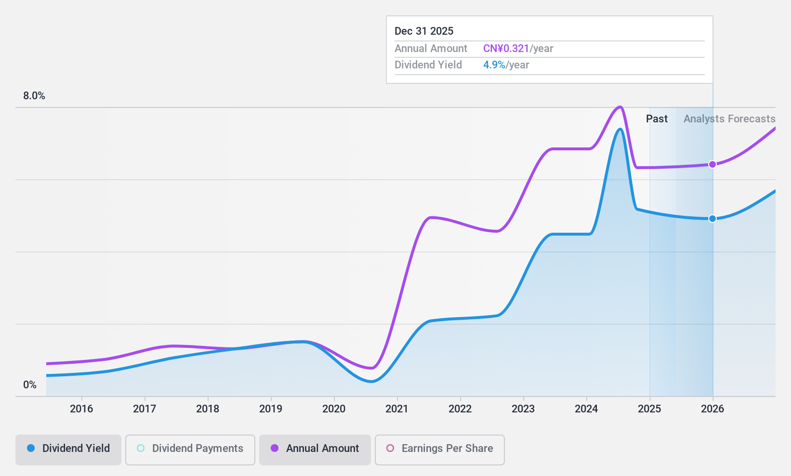Click the 2016 x-axis label
Viewport: 791px width, 476px height.
(x=81, y=409)
